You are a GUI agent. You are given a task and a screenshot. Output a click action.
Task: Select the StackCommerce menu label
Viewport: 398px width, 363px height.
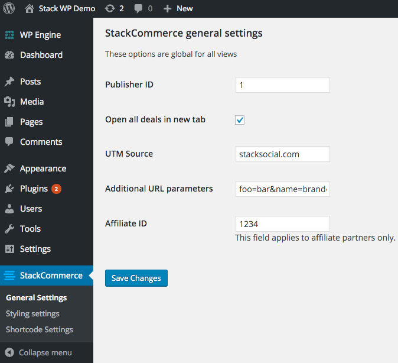(51, 276)
